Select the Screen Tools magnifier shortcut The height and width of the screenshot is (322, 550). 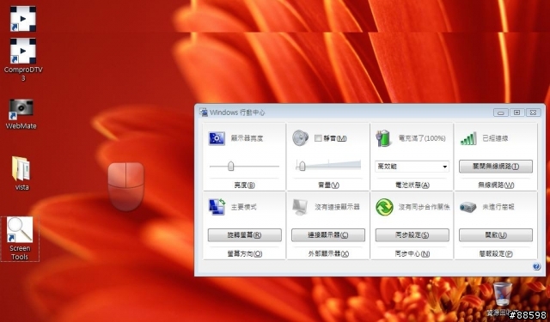click(x=20, y=239)
